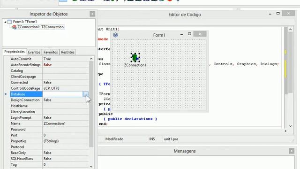Click the public declarations comment in code
The image size is (300, 169).
pos(130,119)
